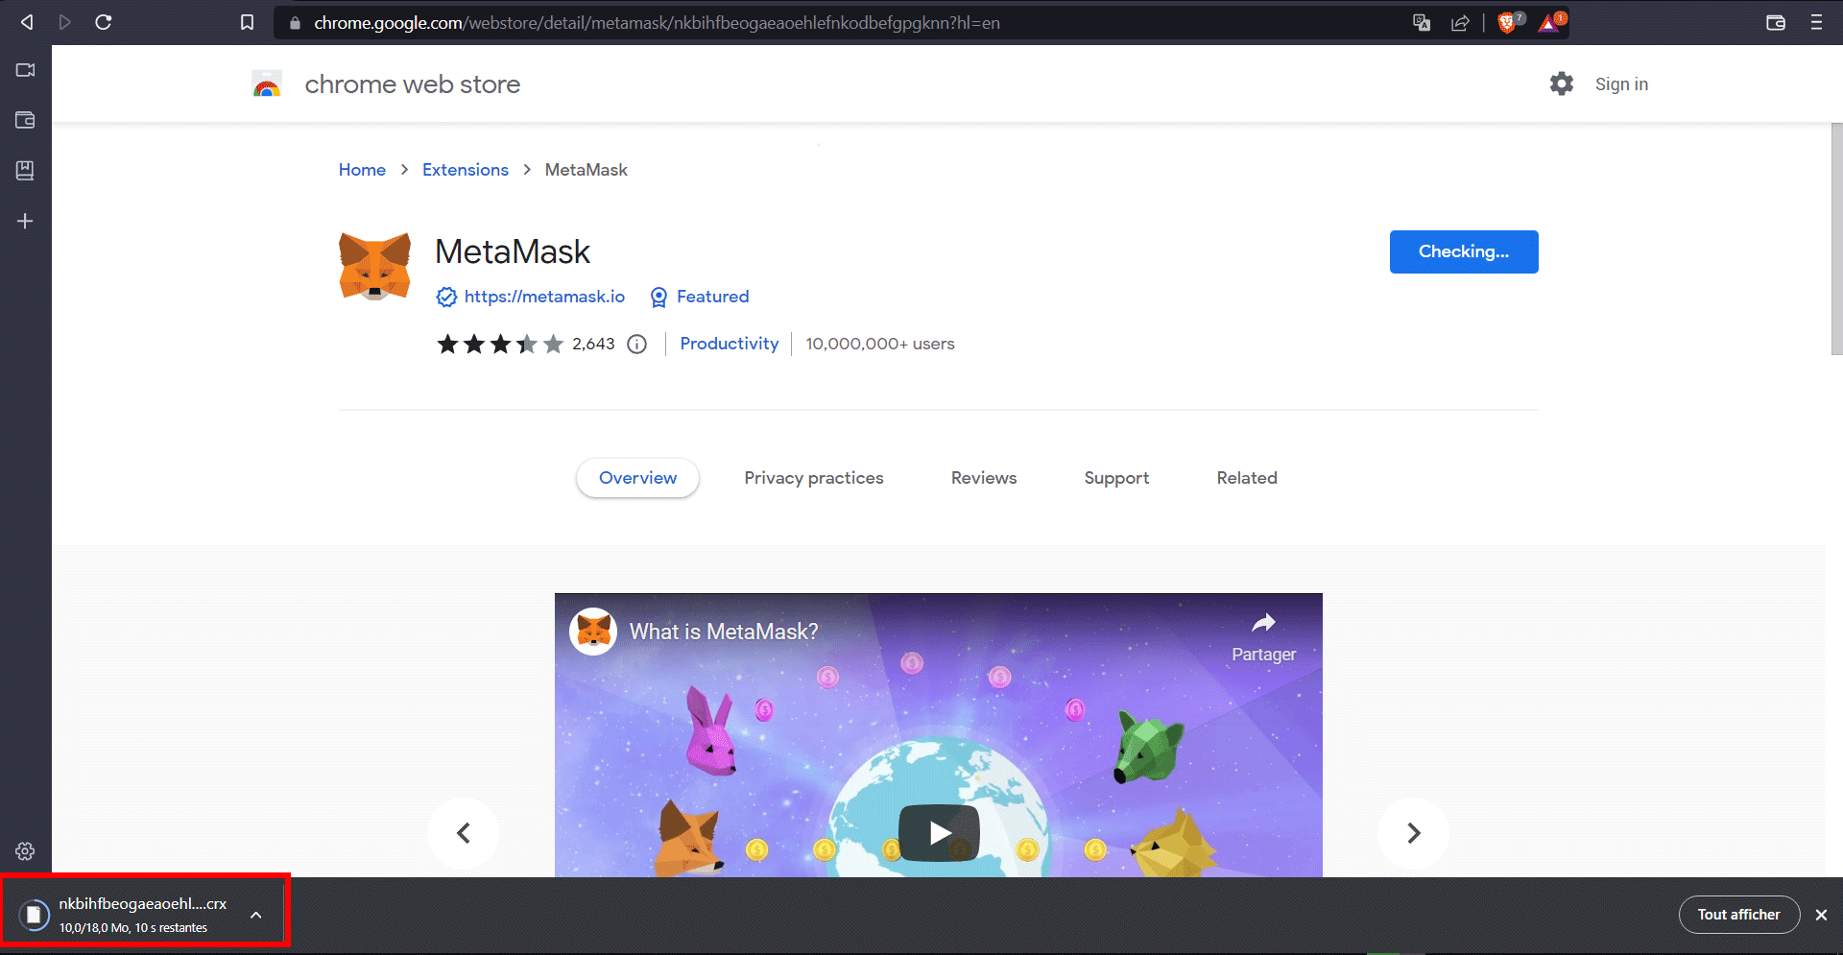
Task: Show previous screenshot with left chevron
Action: pos(464,833)
